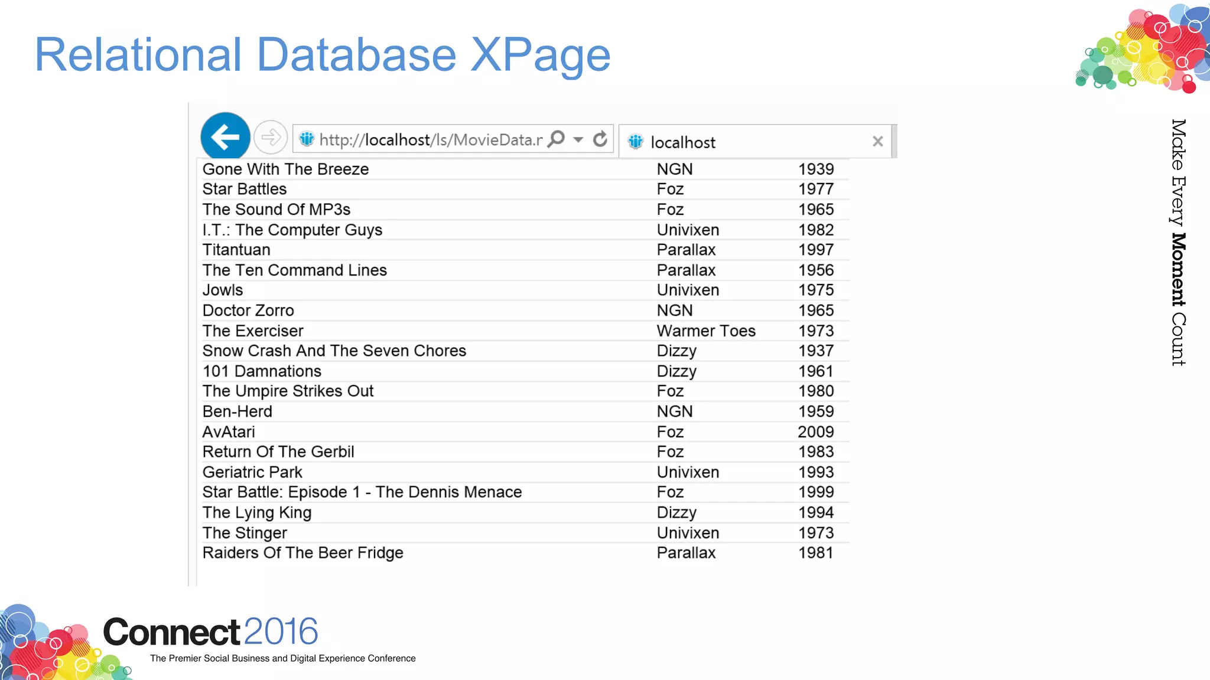The image size is (1210, 680).
Task: Select the 'Ben-Herd' movie title
Action: click(x=238, y=411)
